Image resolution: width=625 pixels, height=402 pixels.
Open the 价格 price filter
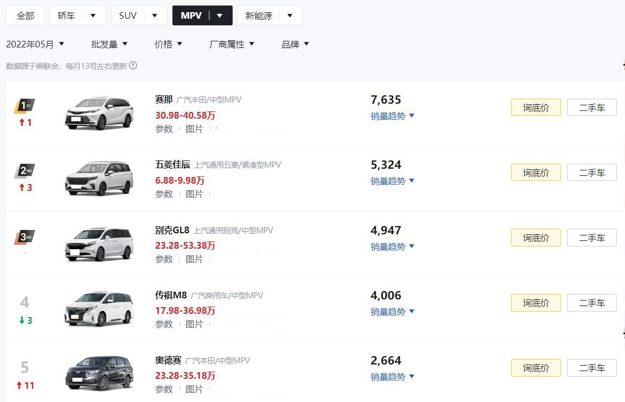click(x=169, y=44)
